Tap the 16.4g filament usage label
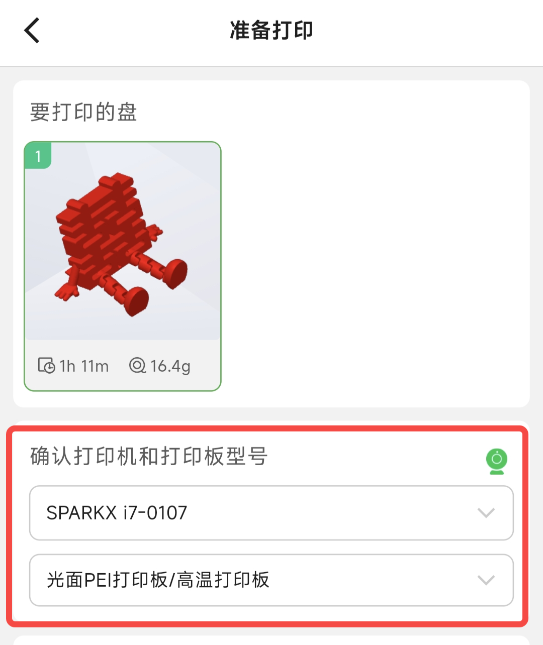This screenshot has width=543, height=645. click(x=170, y=366)
